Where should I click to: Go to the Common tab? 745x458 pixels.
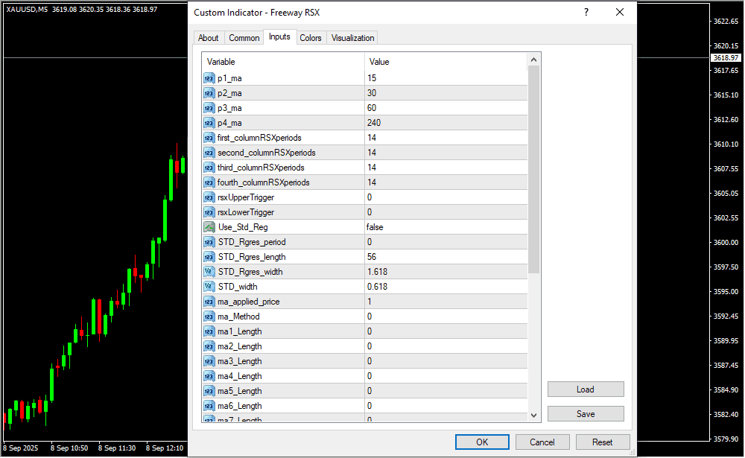pyautogui.click(x=244, y=38)
